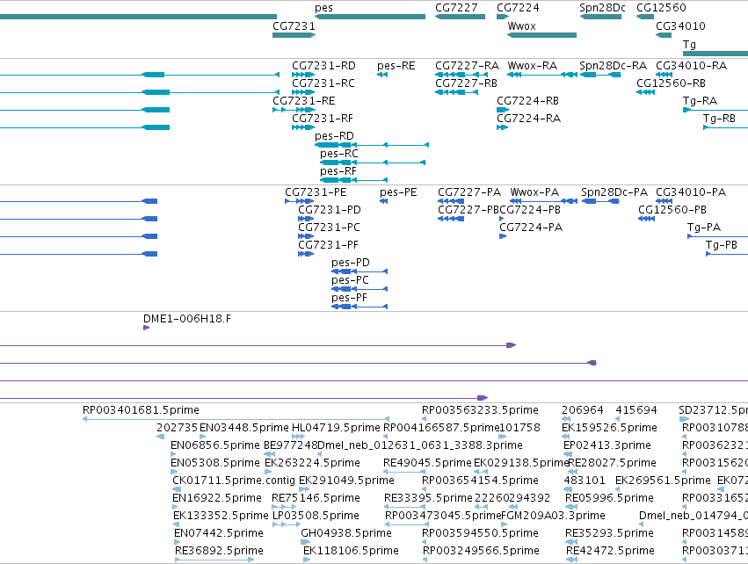This screenshot has height=564, width=748.
Task: Click the CG12560 gene label
Action: pos(661,8)
